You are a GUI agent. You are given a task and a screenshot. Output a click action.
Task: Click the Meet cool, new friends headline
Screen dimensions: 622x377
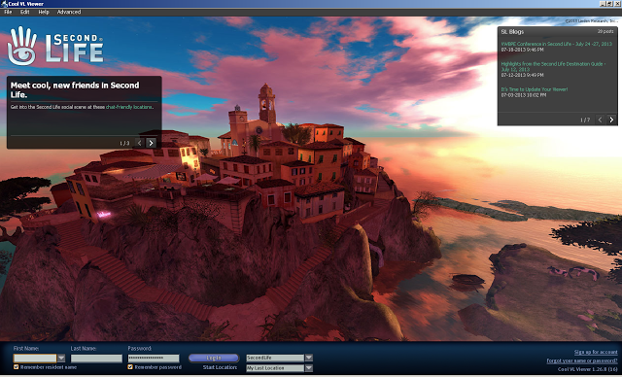[75, 90]
